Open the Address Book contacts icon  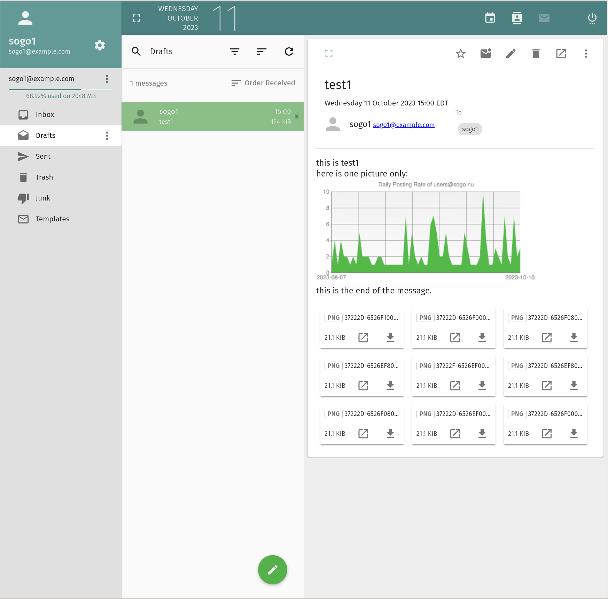click(517, 18)
